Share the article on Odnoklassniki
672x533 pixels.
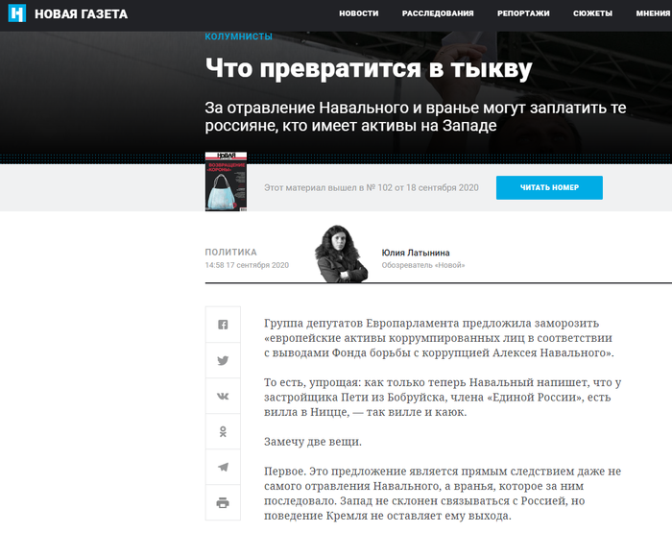click(223, 431)
